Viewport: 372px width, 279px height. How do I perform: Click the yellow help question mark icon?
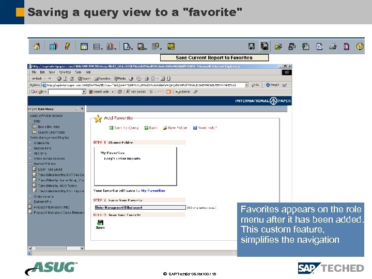tap(360, 47)
